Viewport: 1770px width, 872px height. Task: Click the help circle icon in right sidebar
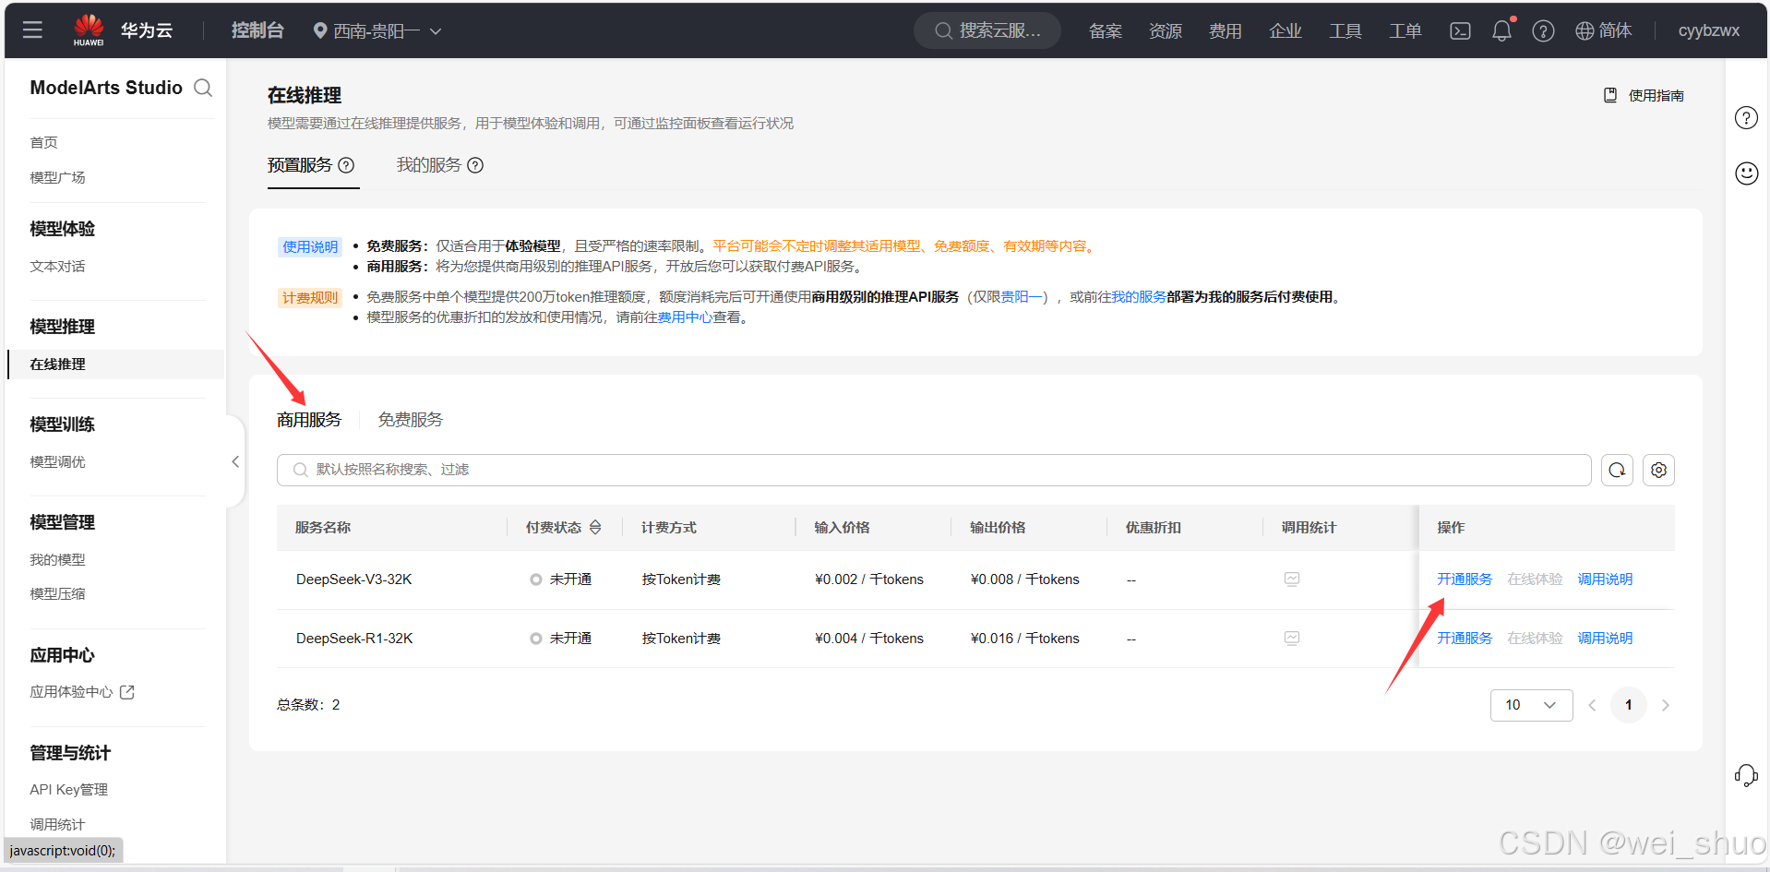pos(1746,118)
